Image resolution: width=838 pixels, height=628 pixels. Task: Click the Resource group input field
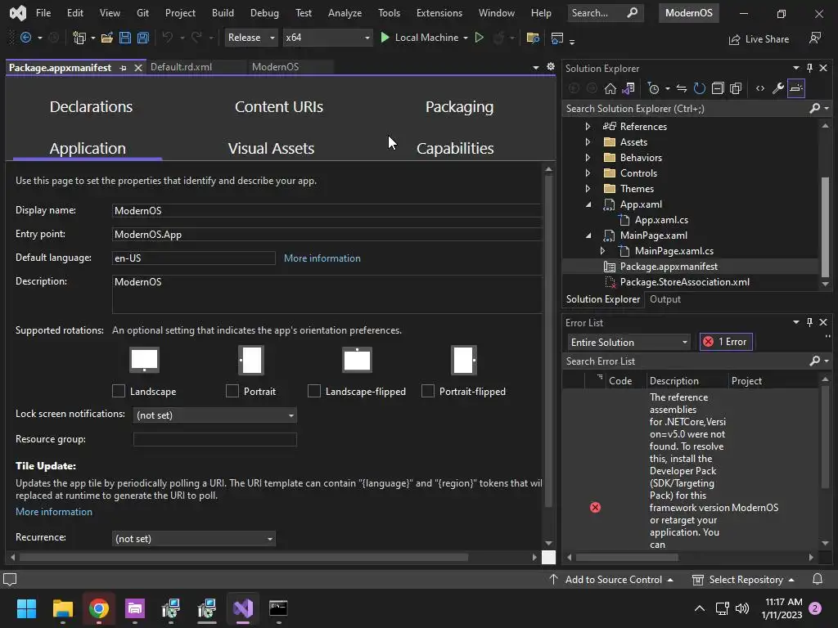[x=215, y=439]
